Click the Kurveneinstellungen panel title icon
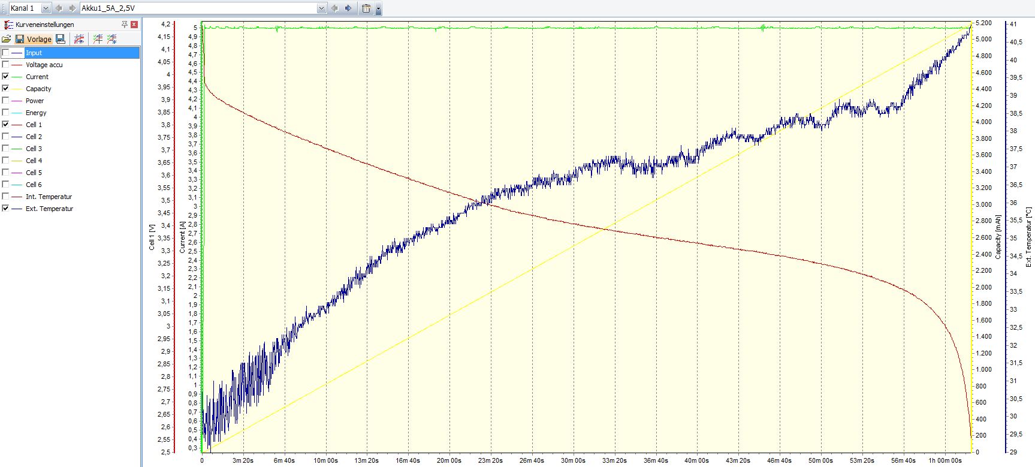Image resolution: width=1035 pixels, height=467 pixels. (x=8, y=25)
